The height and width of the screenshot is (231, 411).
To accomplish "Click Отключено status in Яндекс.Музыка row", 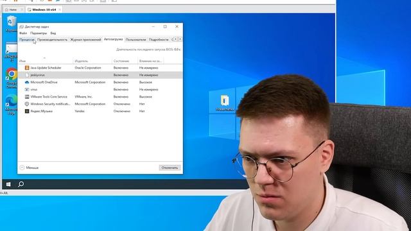I will (x=122, y=111).
